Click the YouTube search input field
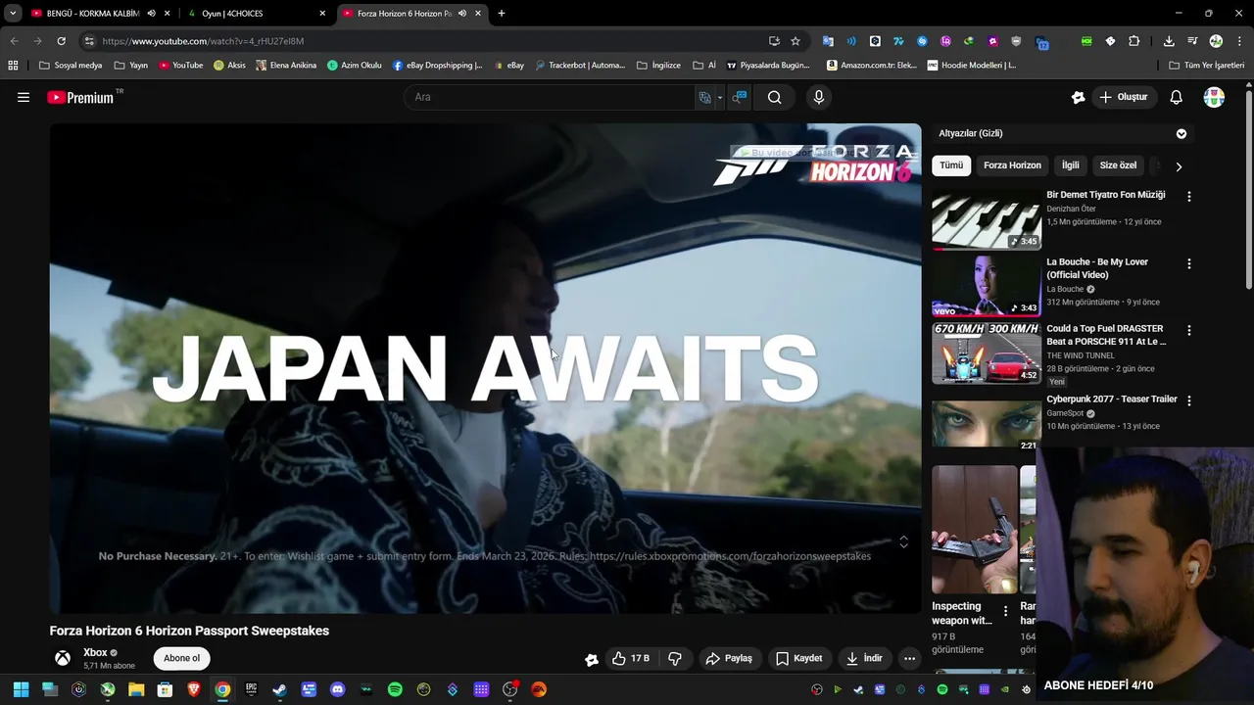Screen dimensions: 1254x705 pos(549,97)
